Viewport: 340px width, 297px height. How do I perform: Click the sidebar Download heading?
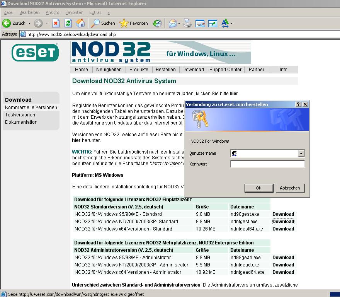tap(18, 100)
